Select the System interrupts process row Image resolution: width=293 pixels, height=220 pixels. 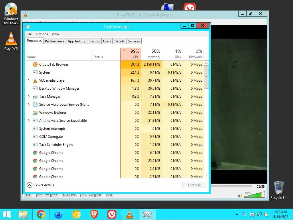pos(114,129)
